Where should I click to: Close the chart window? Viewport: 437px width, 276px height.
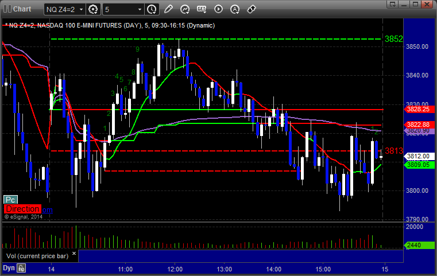[x=427, y=4]
